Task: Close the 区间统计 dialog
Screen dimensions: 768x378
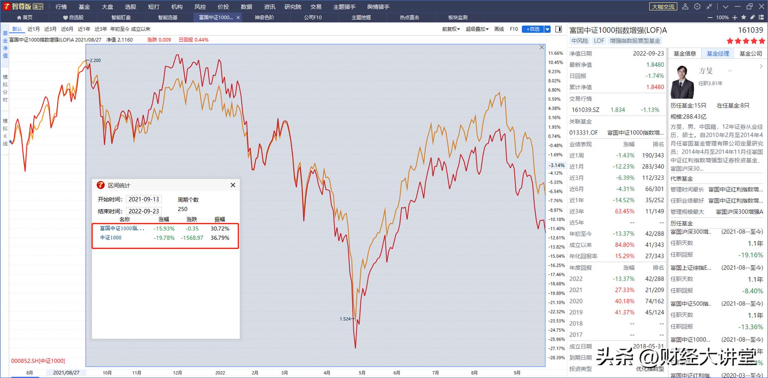Action: [233, 185]
